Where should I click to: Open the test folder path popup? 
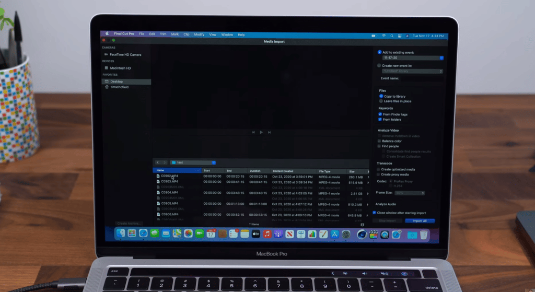[x=193, y=162]
